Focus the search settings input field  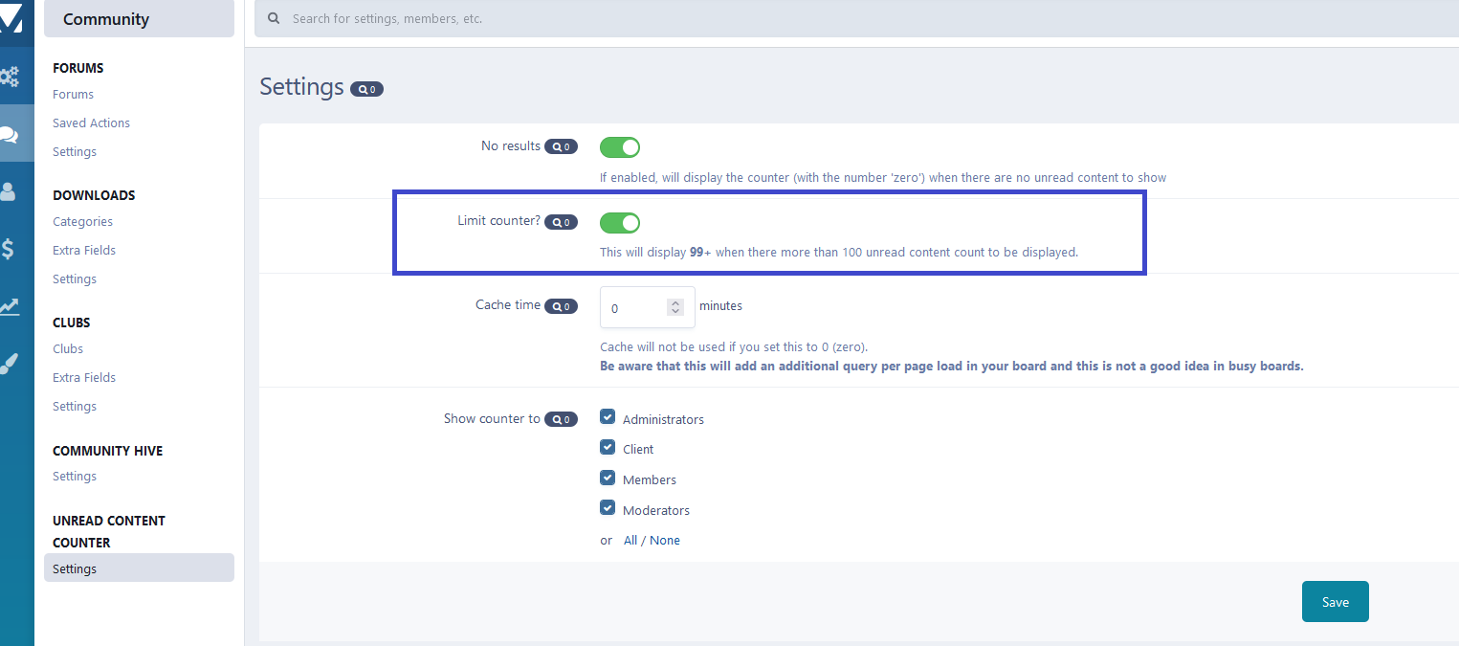(861, 18)
